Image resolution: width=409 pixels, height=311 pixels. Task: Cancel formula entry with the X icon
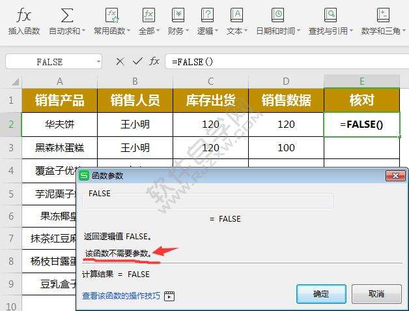click(x=120, y=62)
